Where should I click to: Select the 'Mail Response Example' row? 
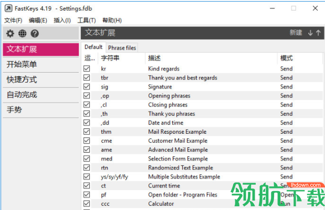pyautogui.click(x=203, y=132)
